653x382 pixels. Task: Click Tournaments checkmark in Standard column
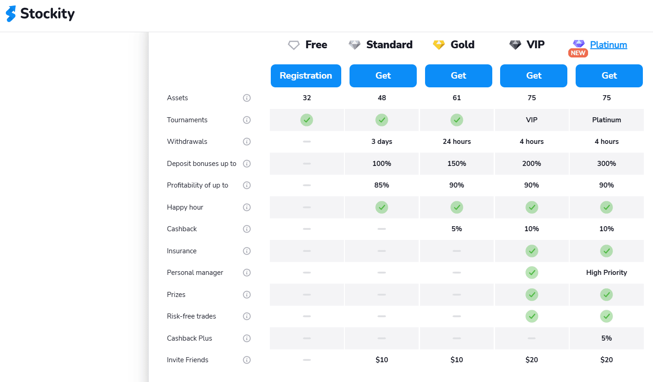pyautogui.click(x=382, y=120)
